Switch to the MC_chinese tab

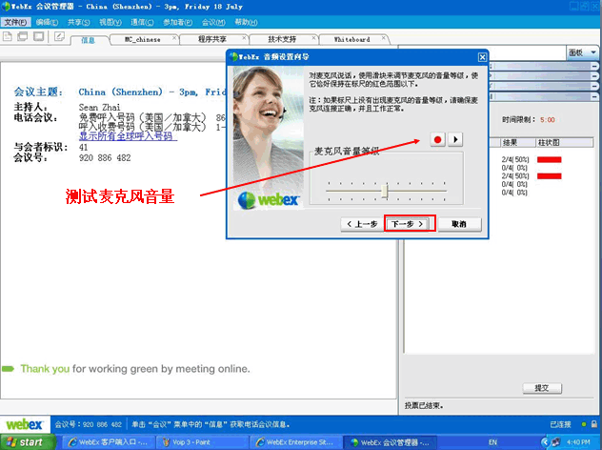143,40
